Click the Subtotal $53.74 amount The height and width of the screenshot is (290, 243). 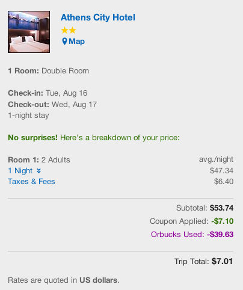(221, 208)
